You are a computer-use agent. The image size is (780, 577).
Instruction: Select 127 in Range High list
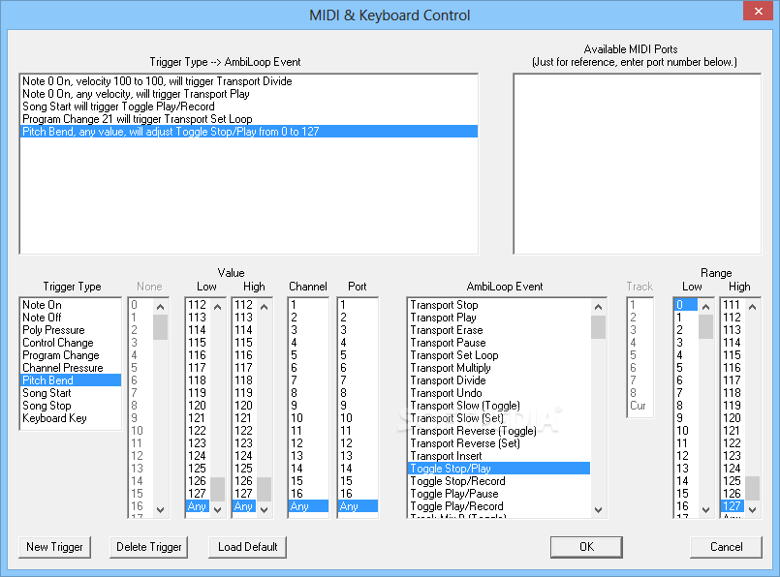tap(733, 506)
